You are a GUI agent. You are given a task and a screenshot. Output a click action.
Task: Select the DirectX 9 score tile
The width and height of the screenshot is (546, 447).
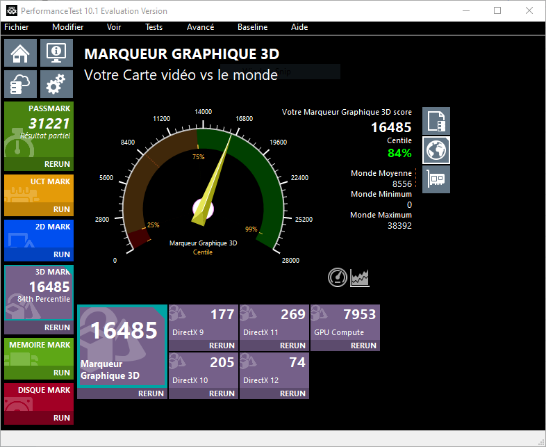204,323
